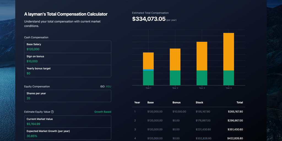Select the RSU equity option
The width and height of the screenshot is (282, 141).
(109, 86)
